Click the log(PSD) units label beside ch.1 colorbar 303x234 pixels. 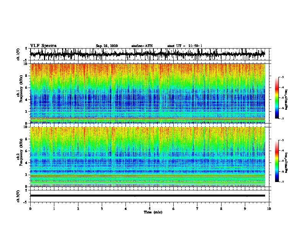click(x=287, y=100)
